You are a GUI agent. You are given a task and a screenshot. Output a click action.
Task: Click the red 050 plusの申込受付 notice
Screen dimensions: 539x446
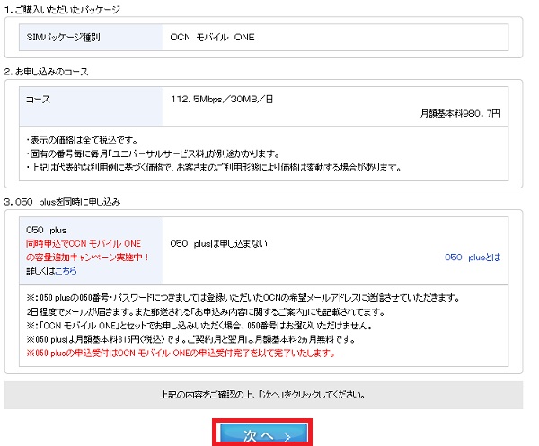tap(181, 353)
